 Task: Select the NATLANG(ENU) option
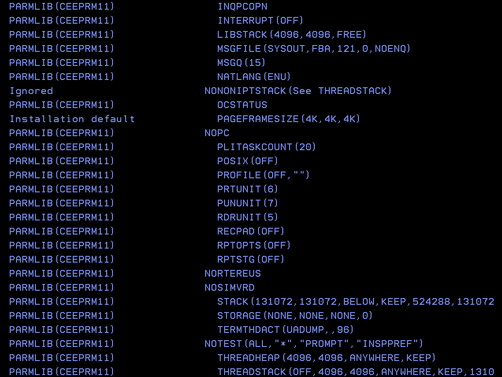pos(254,77)
